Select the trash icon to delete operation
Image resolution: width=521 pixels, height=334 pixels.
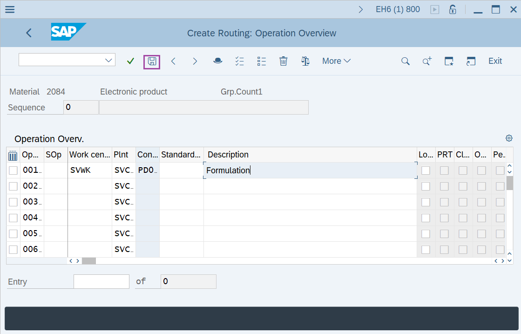coord(283,61)
